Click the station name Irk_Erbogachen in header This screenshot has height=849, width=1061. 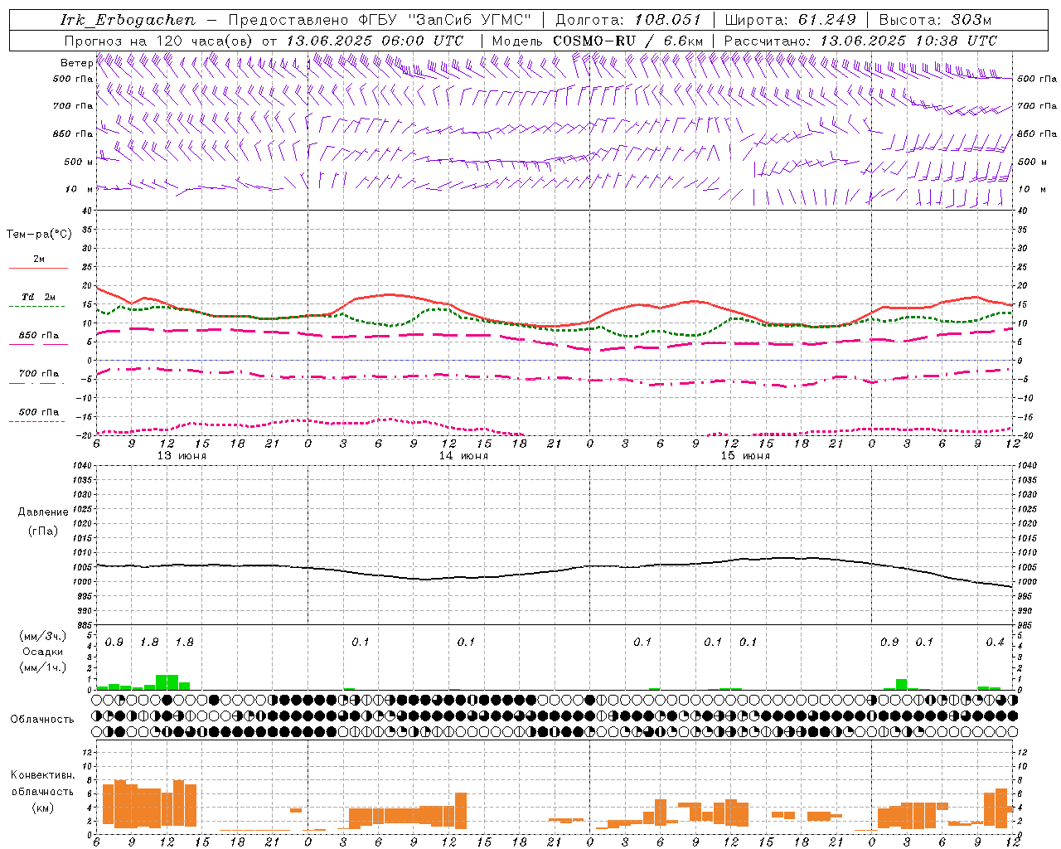coord(128,20)
